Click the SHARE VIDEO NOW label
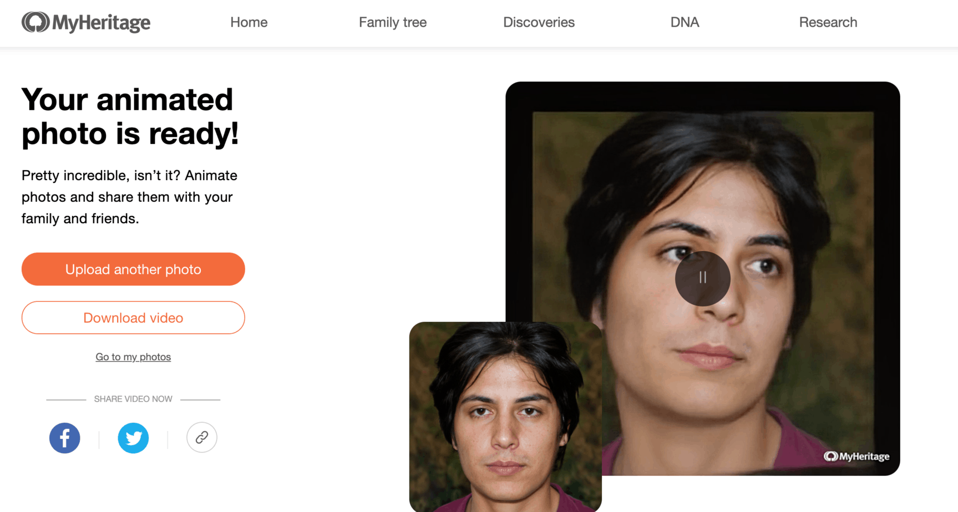Screen dimensions: 958x512 (x=133, y=399)
